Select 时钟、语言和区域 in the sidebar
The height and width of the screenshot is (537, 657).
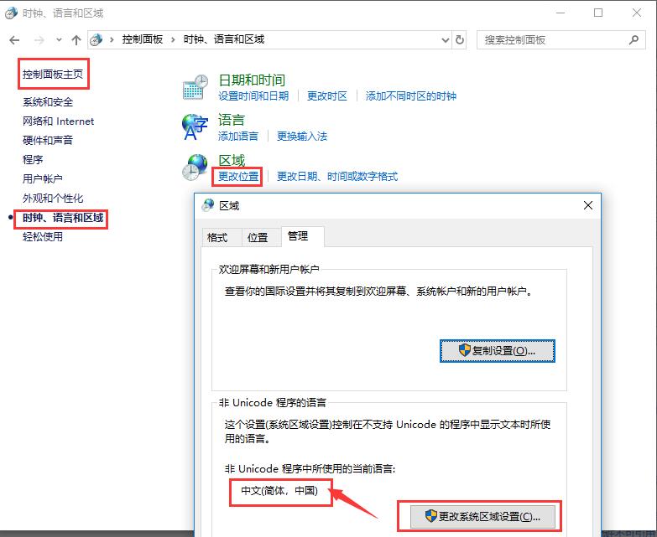click(x=63, y=218)
